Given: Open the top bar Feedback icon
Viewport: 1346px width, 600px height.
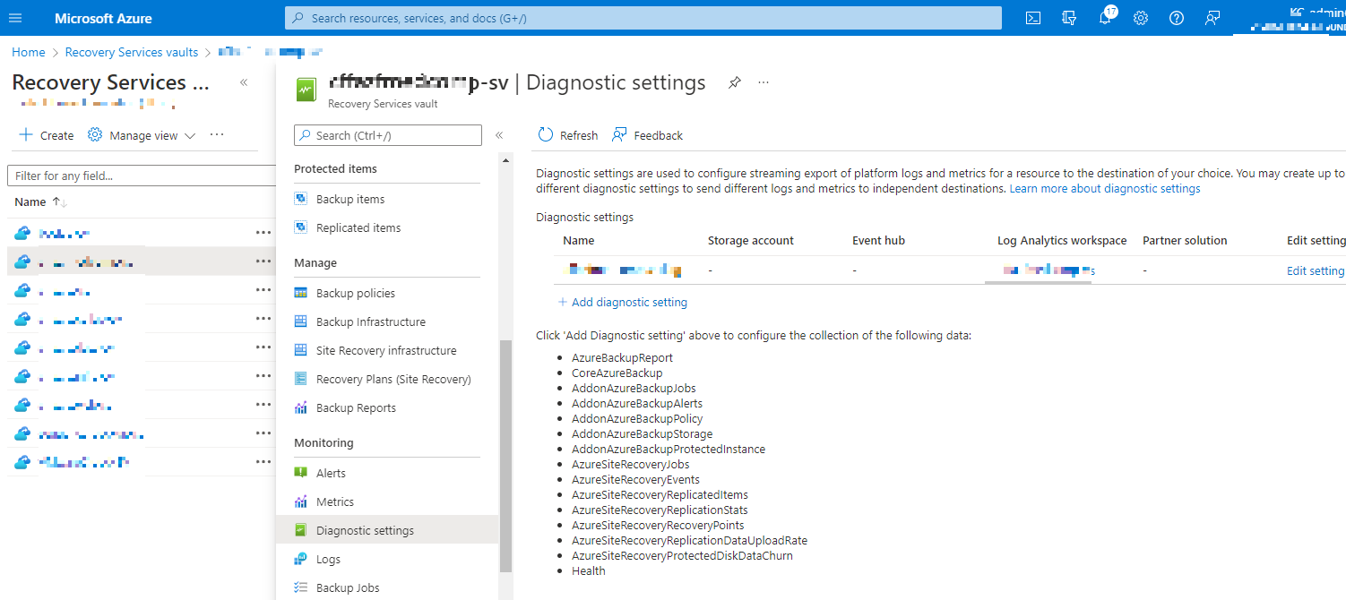Looking at the screenshot, I should [1212, 18].
